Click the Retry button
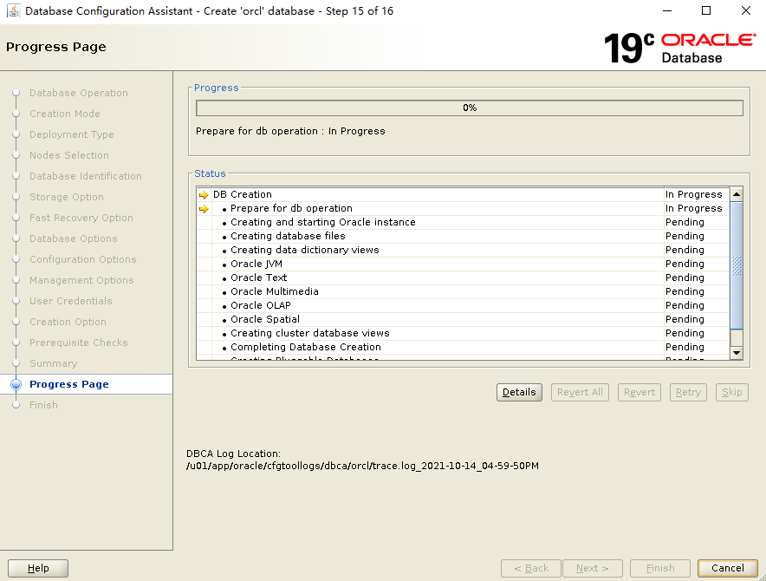This screenshot has height=581, width=766. point(688,392)
